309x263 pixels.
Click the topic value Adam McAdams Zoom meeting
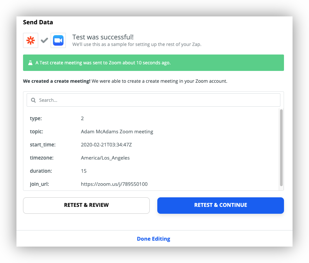coord(117,132)
